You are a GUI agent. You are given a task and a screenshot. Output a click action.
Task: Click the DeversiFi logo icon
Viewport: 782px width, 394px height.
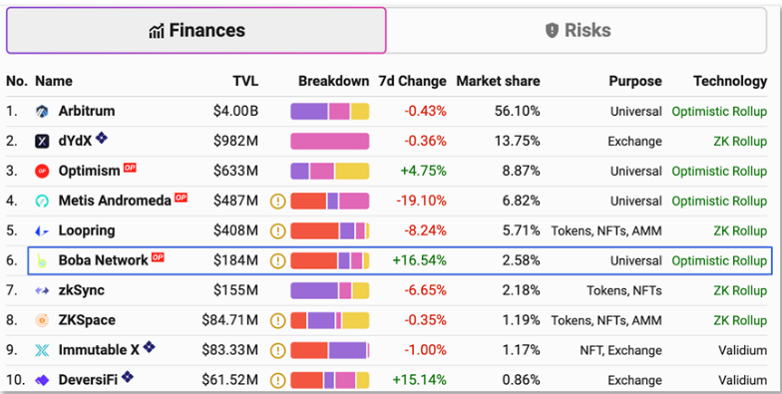pyautogui.click(x=42, y=381)
